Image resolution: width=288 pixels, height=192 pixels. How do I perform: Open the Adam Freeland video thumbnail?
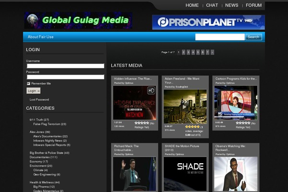click(x=185, y=107)
